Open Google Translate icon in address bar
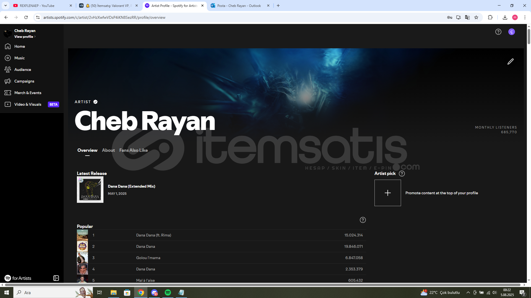531x298 pixels. pyautogui.click(x=467, y=17)
